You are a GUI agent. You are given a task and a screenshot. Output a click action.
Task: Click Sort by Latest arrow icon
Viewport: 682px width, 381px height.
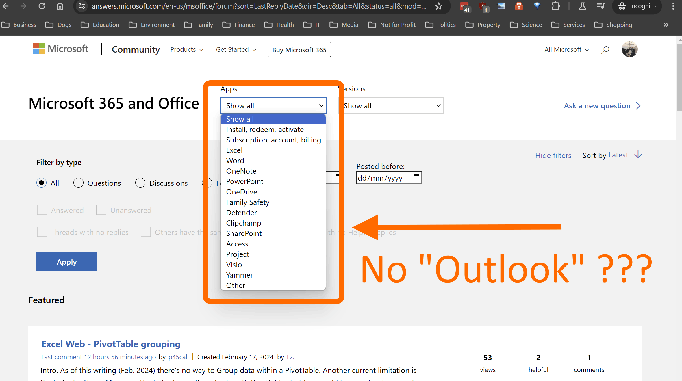pyautogui.click(x=638, y=155)
